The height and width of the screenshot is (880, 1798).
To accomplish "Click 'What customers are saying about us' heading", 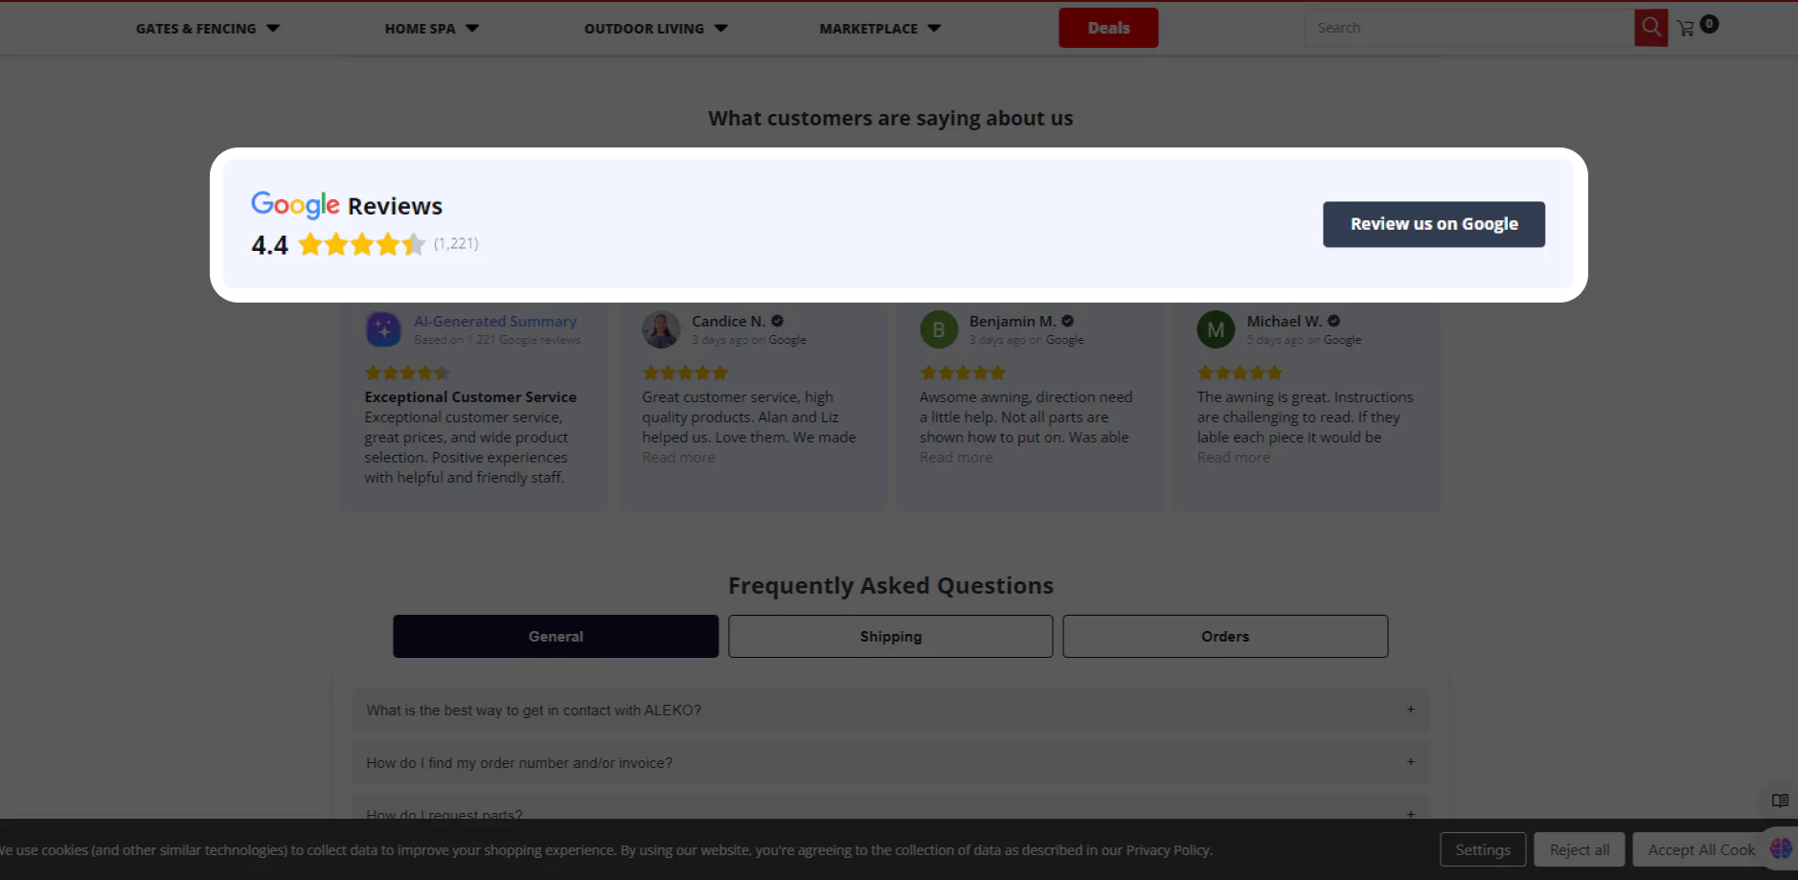I will [x=891, y=118].
